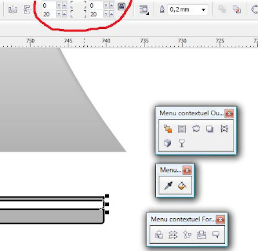Decrease the bottom-right corner roundness value
258x251 pixels.
(x=106, y=14)
